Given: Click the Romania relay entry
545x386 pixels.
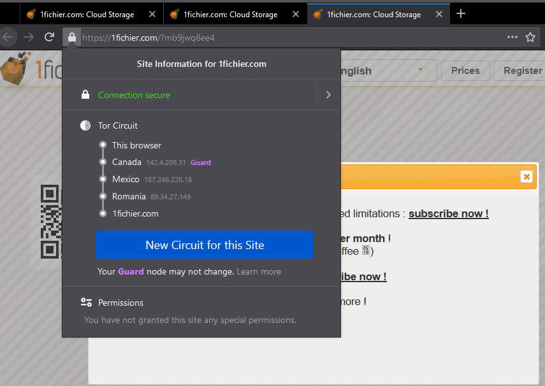Looking at the screenshot, I should point(151,196).
